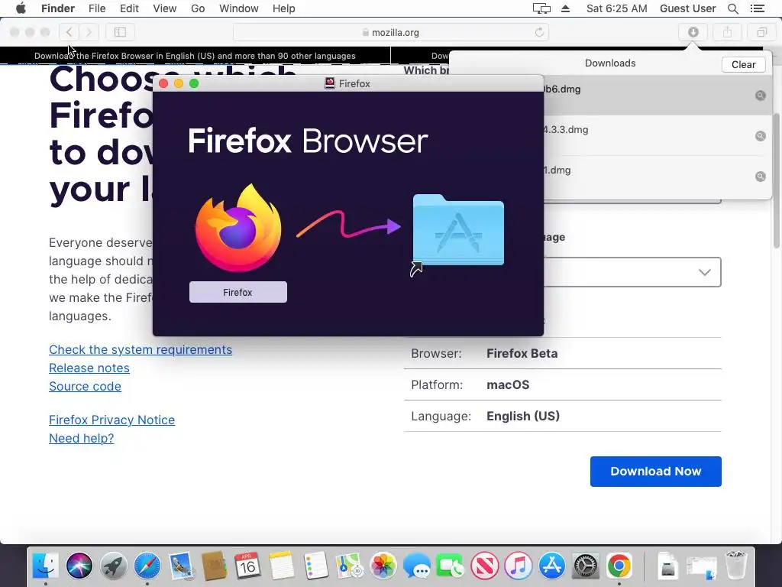Click the Safari share button

(727, 32)
